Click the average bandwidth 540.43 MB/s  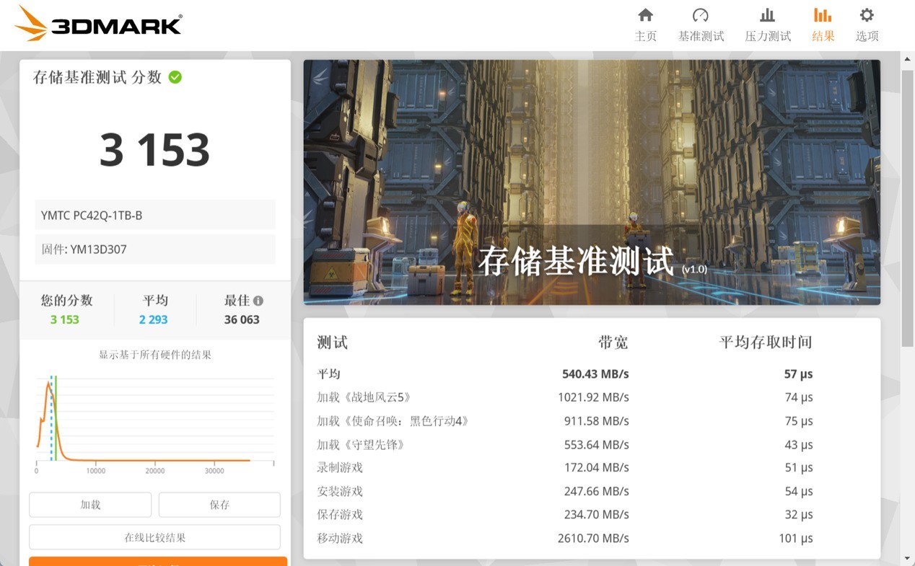point(595,373)
